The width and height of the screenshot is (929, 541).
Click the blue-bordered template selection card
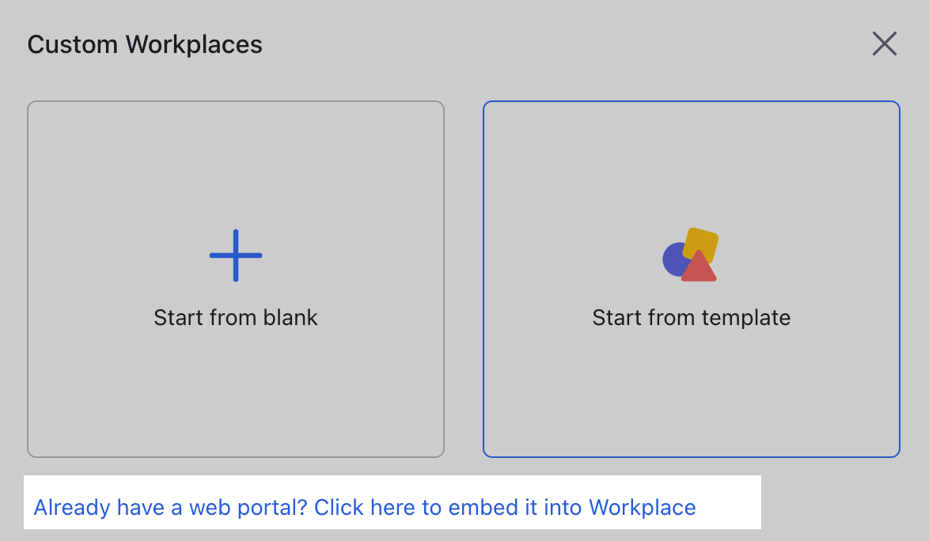[692, 279]
